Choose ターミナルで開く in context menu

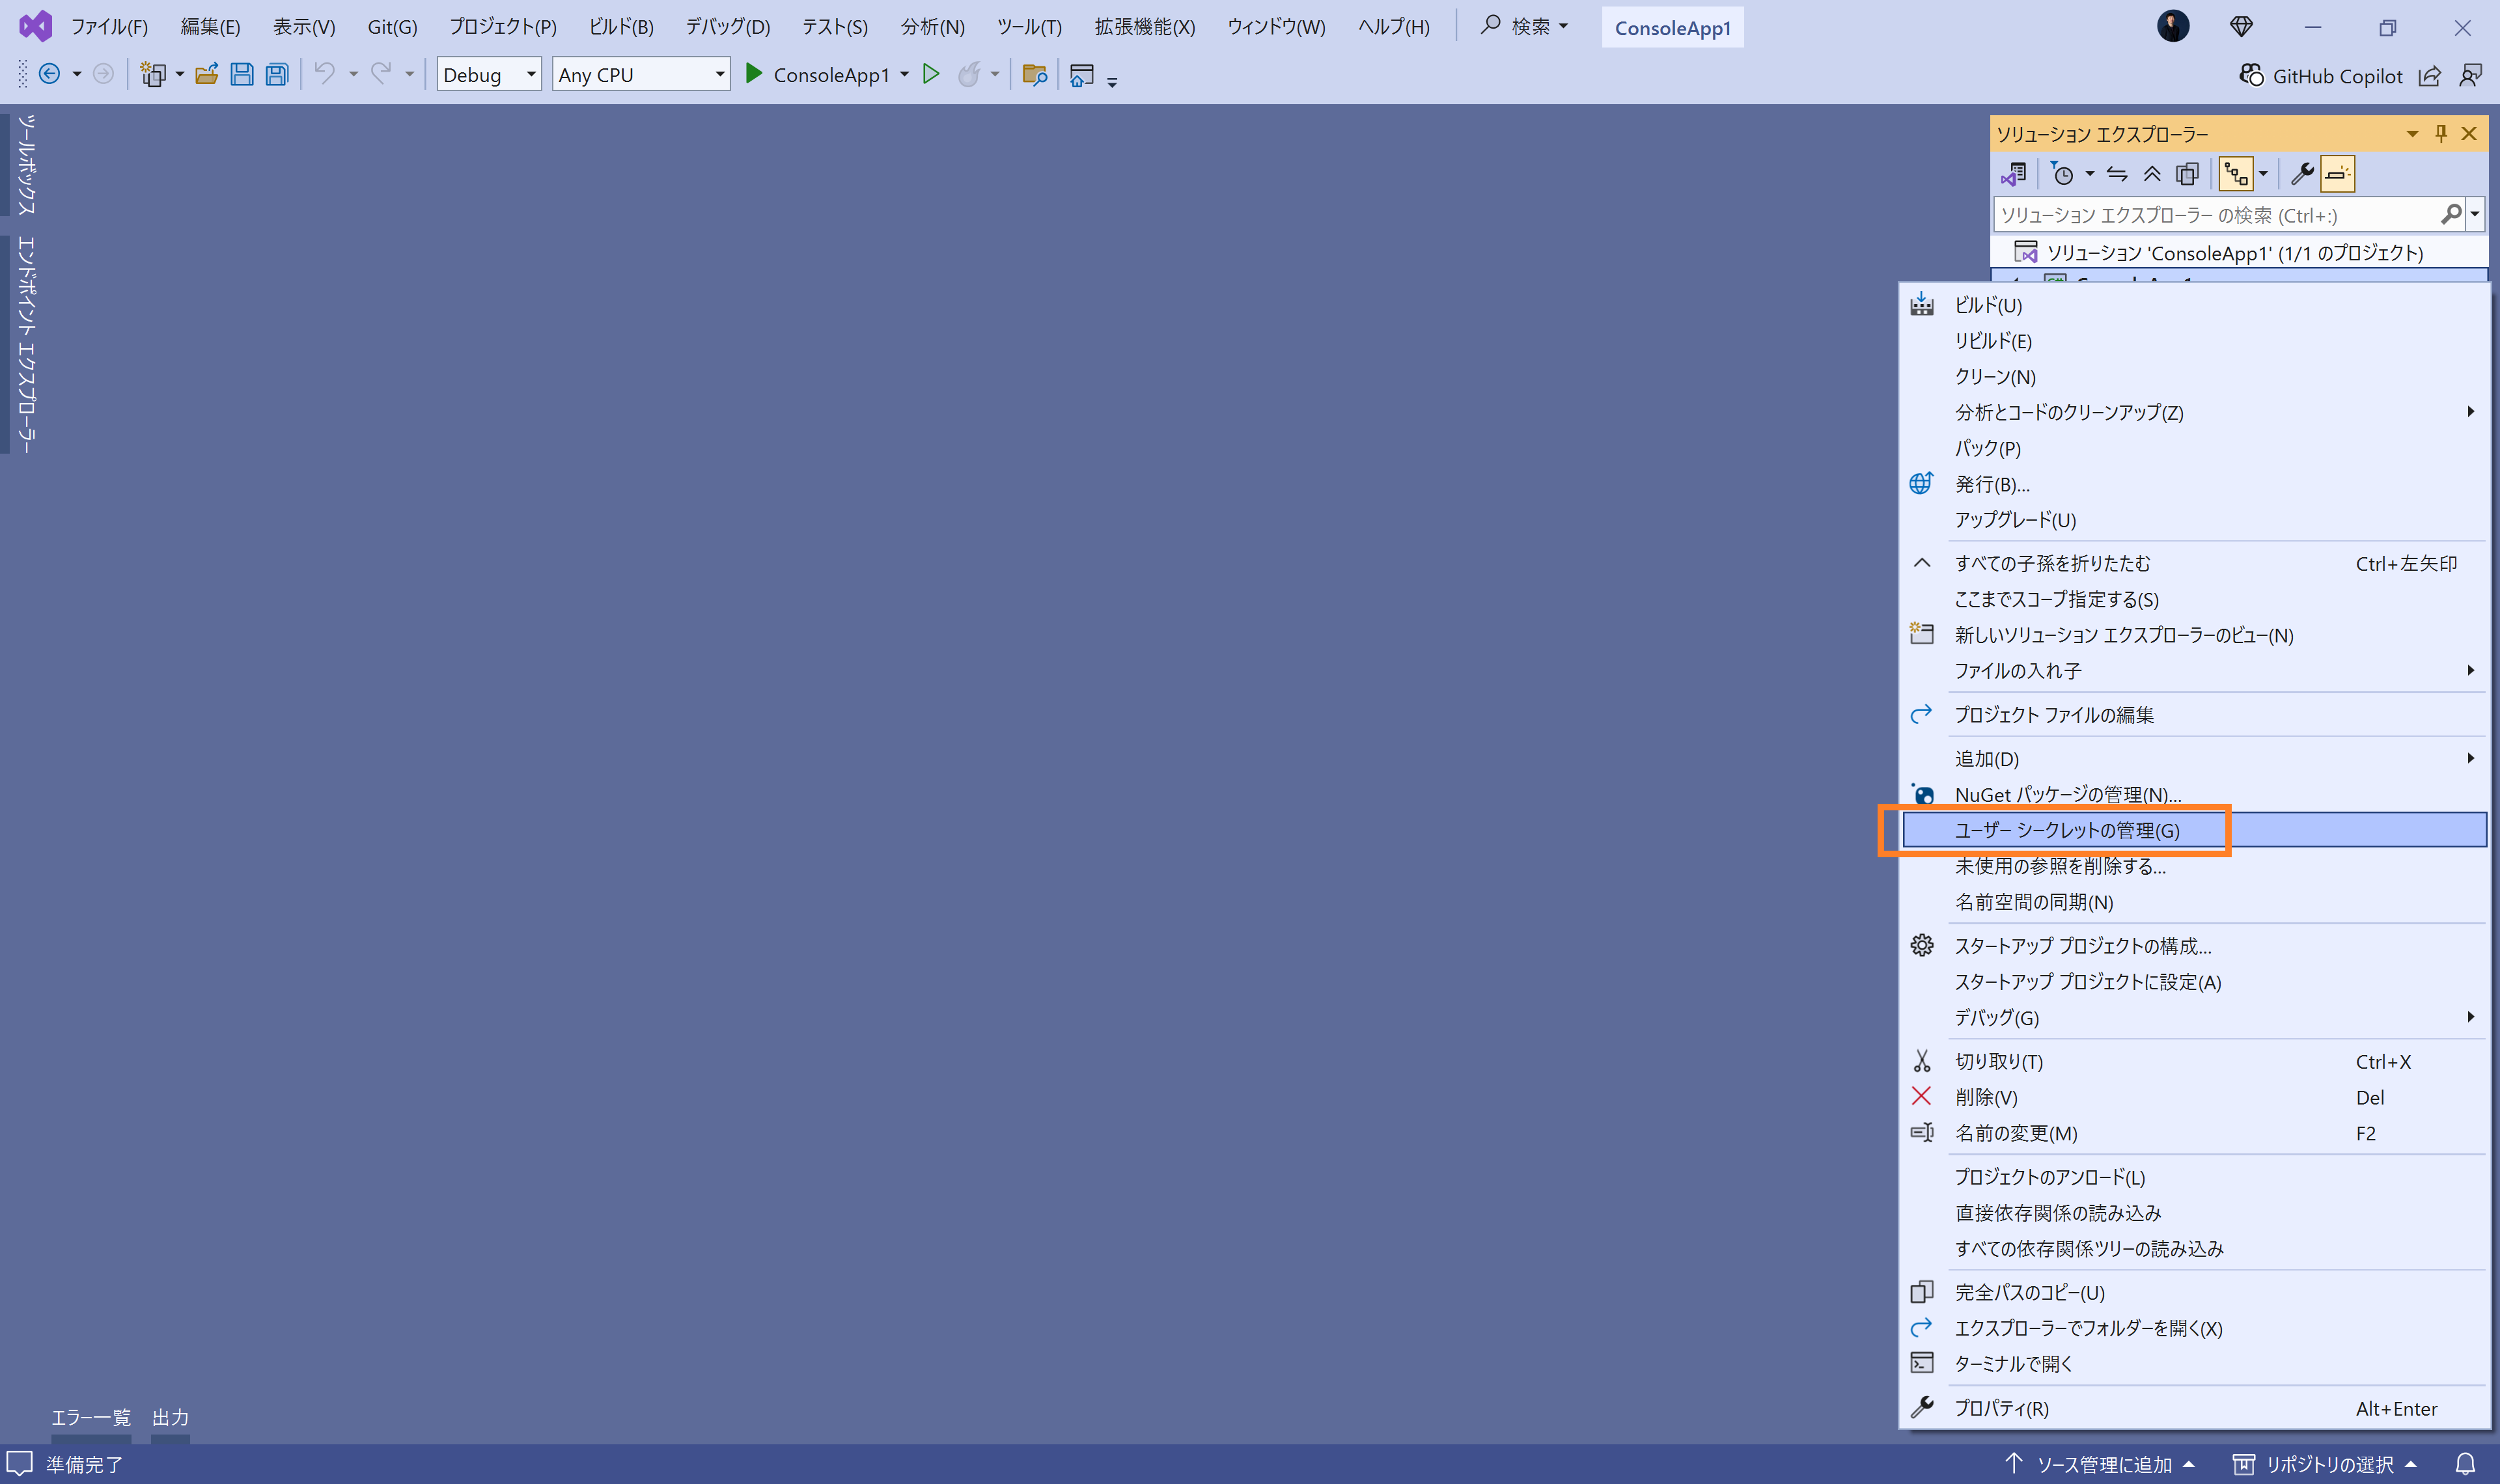coord(2194,1364)
